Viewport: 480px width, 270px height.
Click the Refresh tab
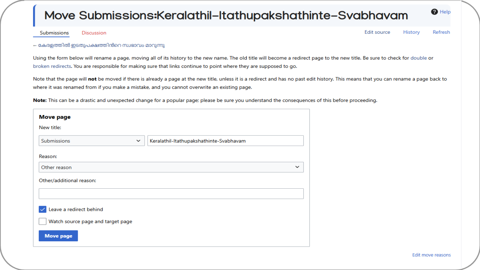click(441, 32)
